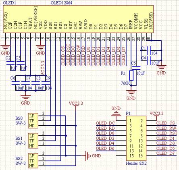179x170 pixels.
Task: Select the OLED12864 component body
Action: pyautogui.click(x=78, y=19)
